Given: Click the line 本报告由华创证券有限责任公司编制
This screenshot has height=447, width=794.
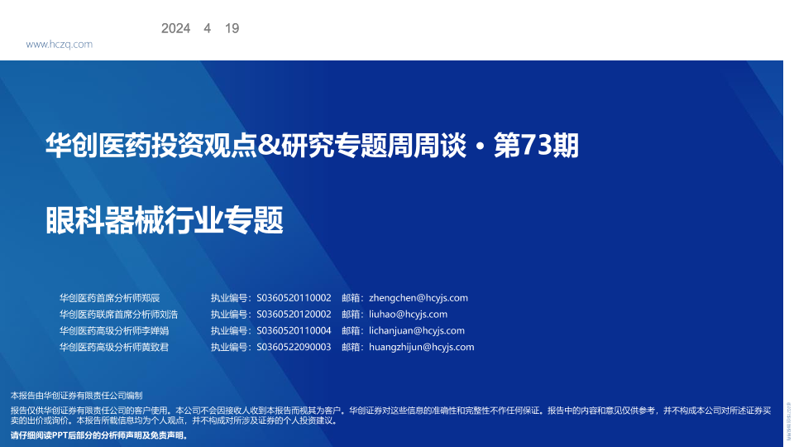Looking at the screenshot, I should [76, 396].
